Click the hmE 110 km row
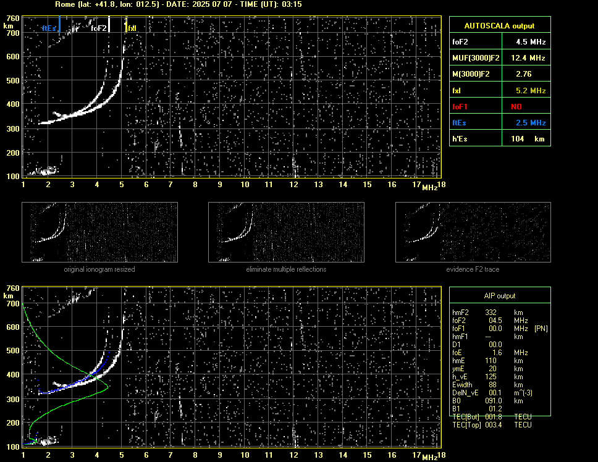The height and width of the screenshot is (462, 598). 487,360
